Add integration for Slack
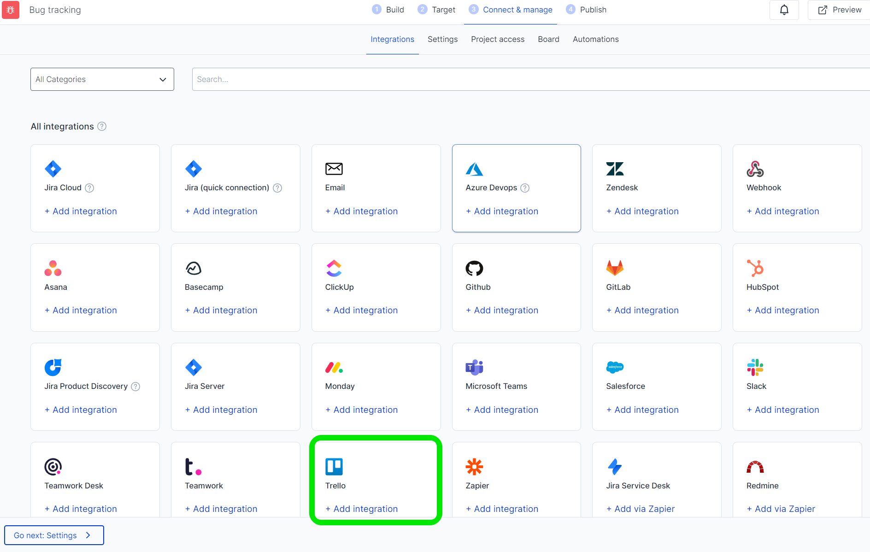The image size is (870, 552). 783,410
